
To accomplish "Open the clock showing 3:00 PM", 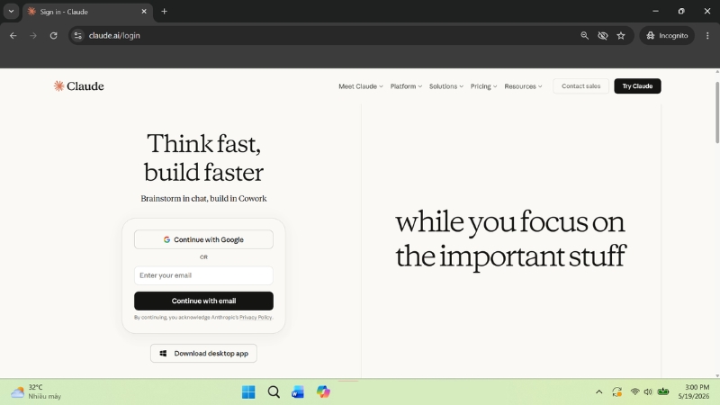I will point(693,391).
